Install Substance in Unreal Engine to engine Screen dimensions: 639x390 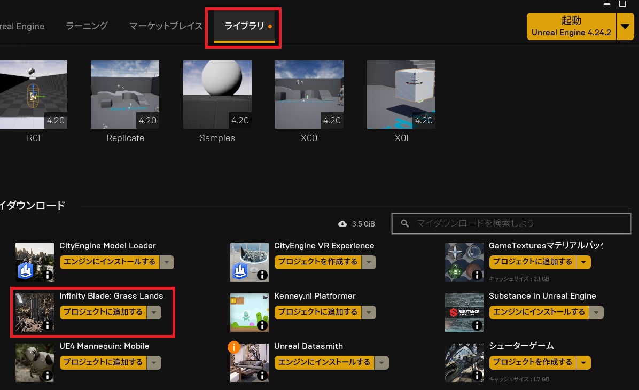coord(539,312)
